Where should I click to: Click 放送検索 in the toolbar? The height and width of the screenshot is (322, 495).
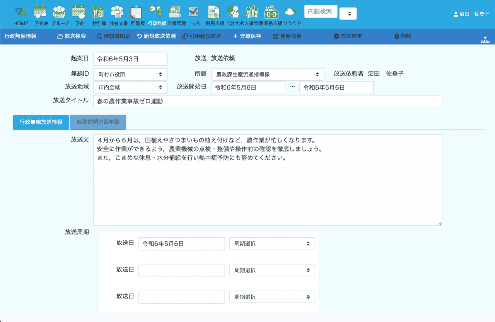pyautogui.click(x=71, y=36)
